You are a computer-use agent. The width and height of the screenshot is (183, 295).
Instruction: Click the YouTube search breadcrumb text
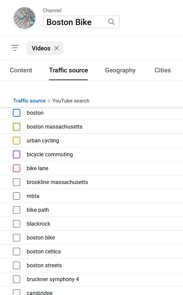(71, 101)
